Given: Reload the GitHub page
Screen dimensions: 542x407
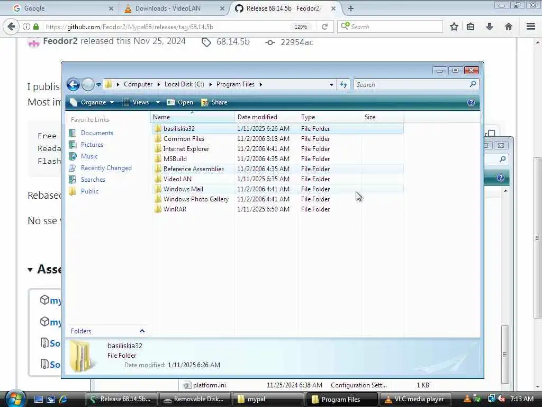Looking at the screenshot, I should coord(324,26).
